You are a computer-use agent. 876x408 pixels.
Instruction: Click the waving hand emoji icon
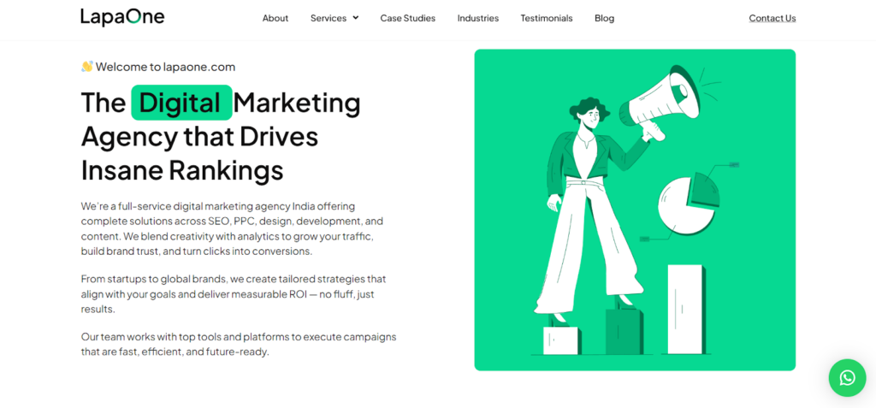coord(87,67)
